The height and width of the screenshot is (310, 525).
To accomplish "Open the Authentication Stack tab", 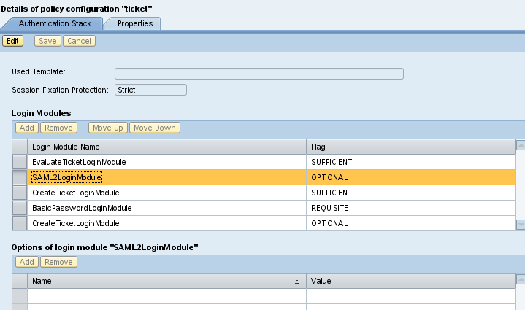I will pos(55,23).
